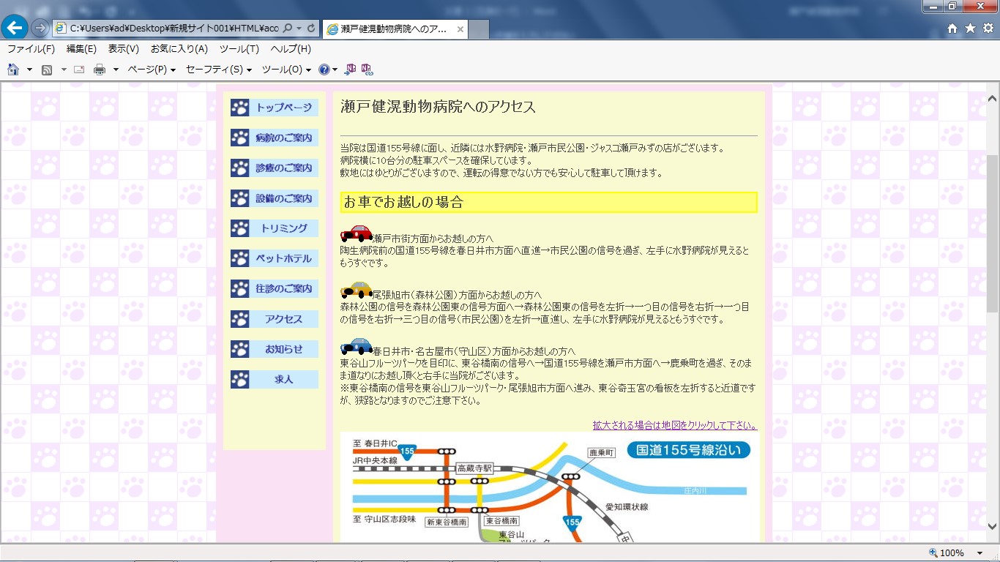Click the 瀬戸健滉動物病院へのアクセス page heading
The height and width of the screenshot is (562, 1000).
click(x=439, y=107)
